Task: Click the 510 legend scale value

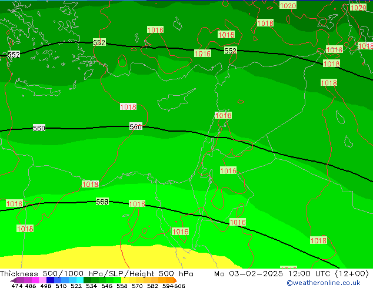Action: coord(61,286)
